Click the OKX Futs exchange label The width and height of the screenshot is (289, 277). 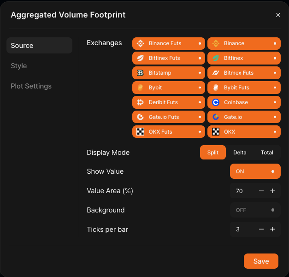(x=160, y=132)
